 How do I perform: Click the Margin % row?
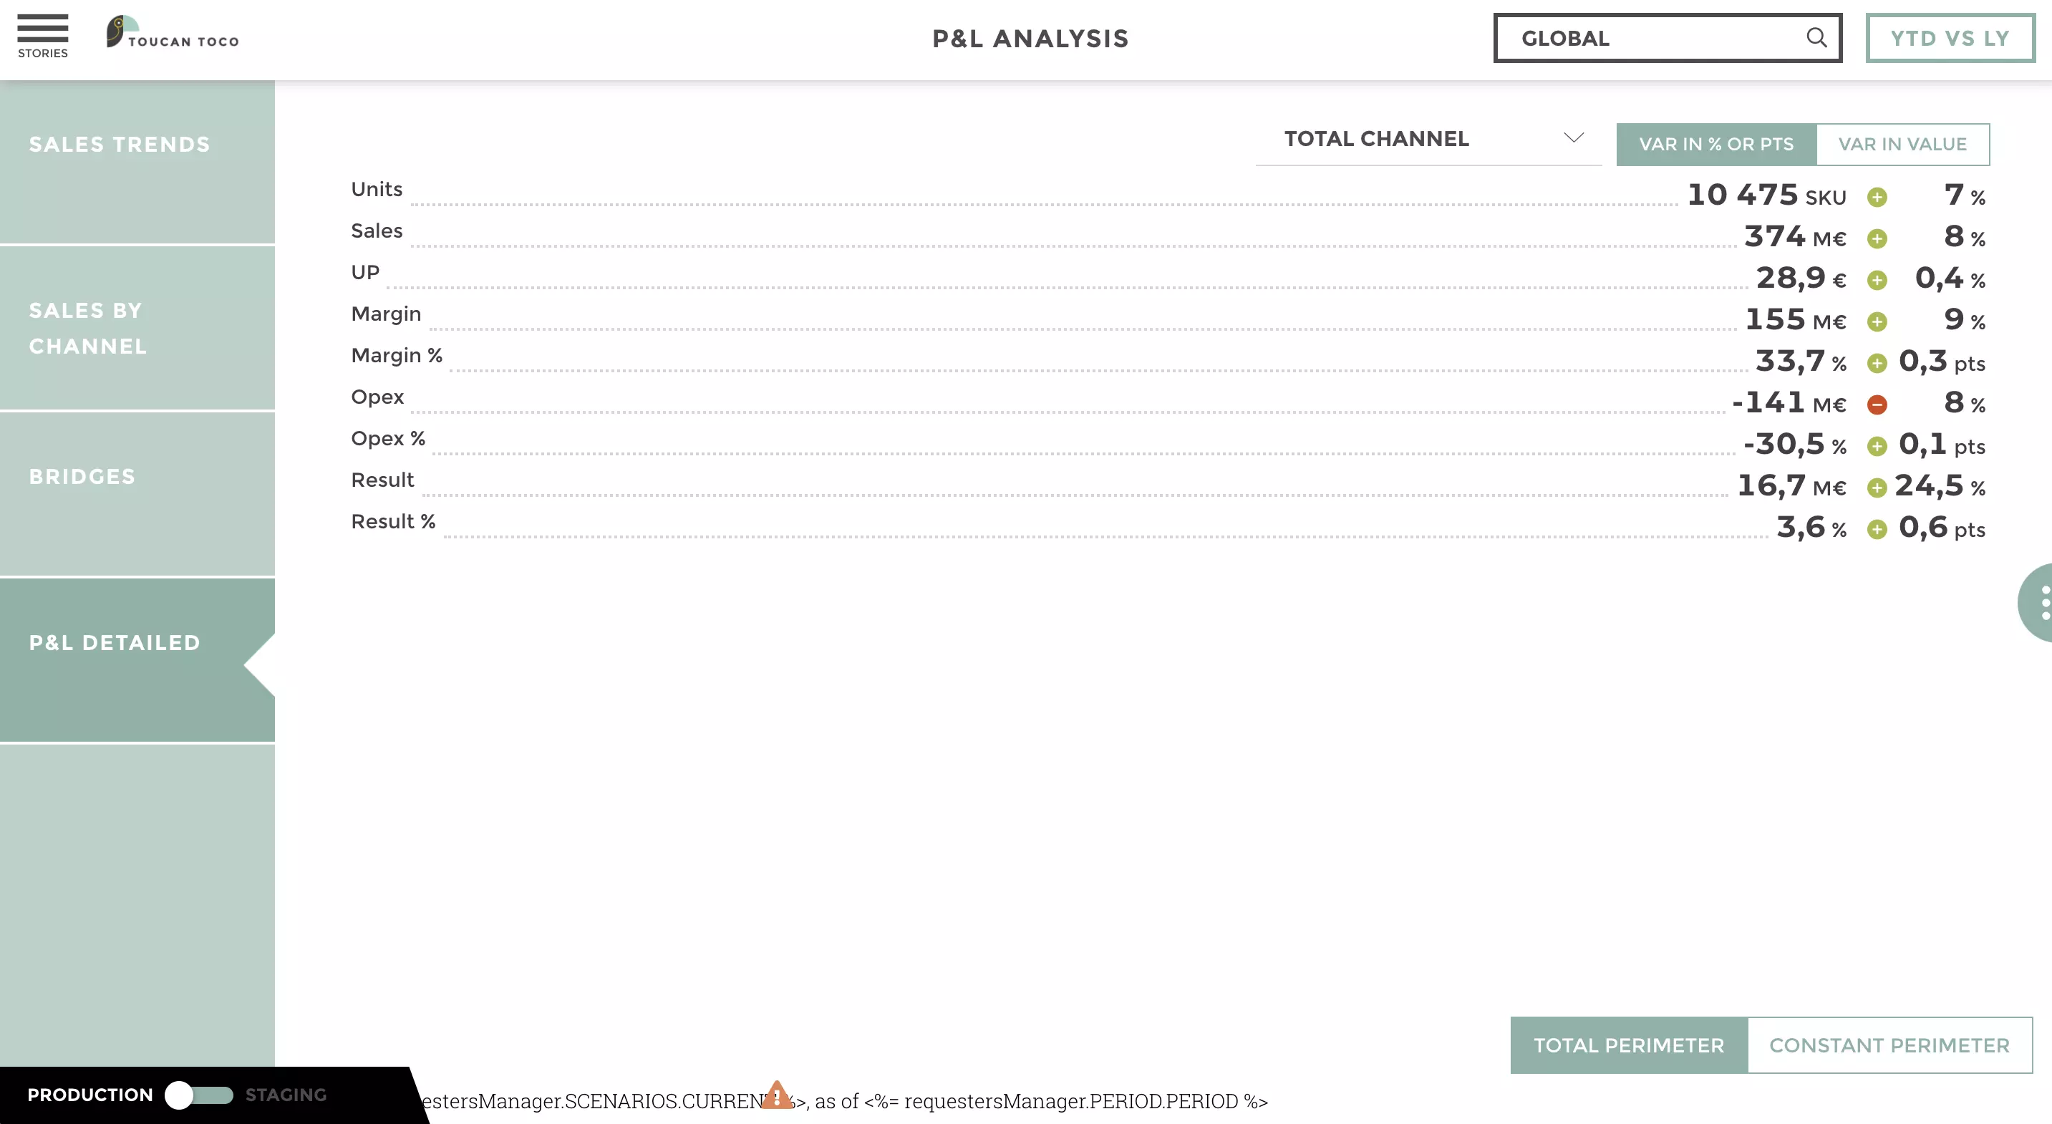(1168, 360)
